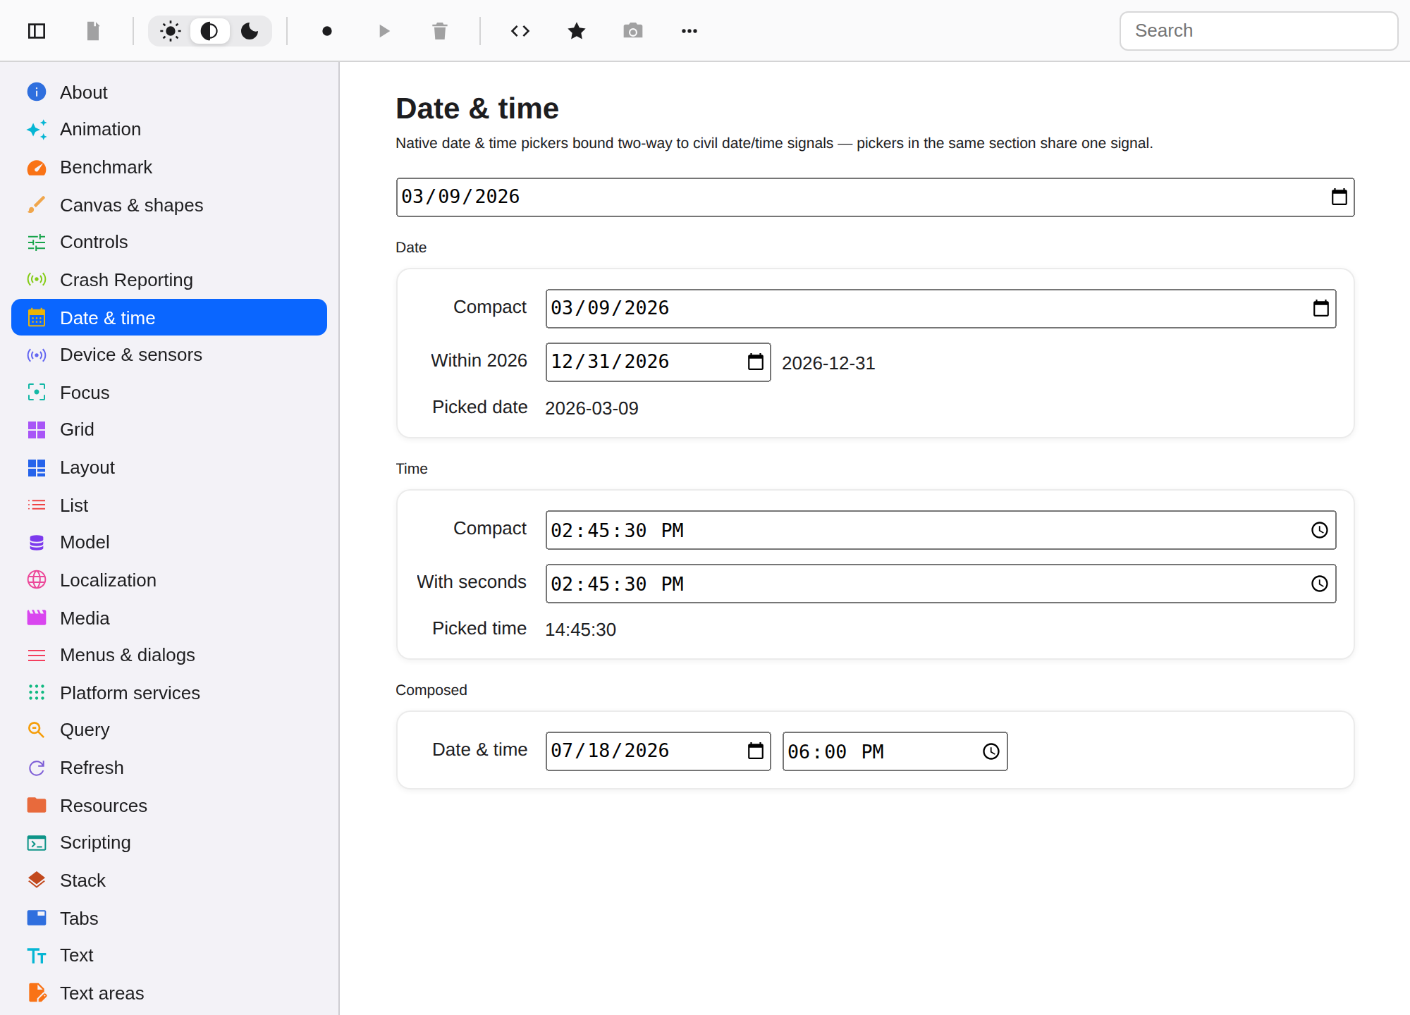Open the more options ellipsis menu
Image resolution: width=1410 pixels, height=1015 pixels.
click(x=689, y=31)
